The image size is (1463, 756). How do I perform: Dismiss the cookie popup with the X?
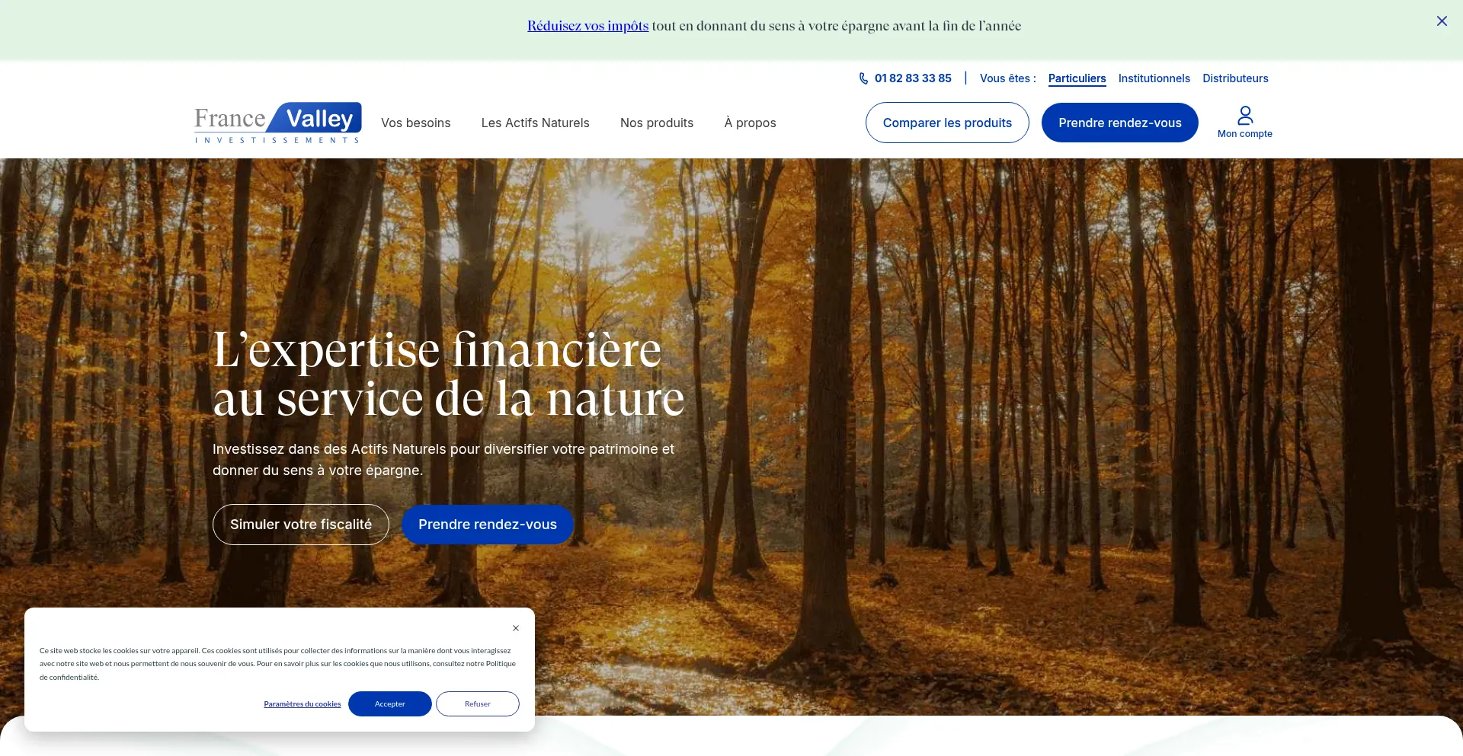(x=516, y=628)
